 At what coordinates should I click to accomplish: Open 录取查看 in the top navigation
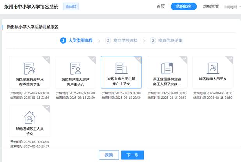click(x=211, y=7)
